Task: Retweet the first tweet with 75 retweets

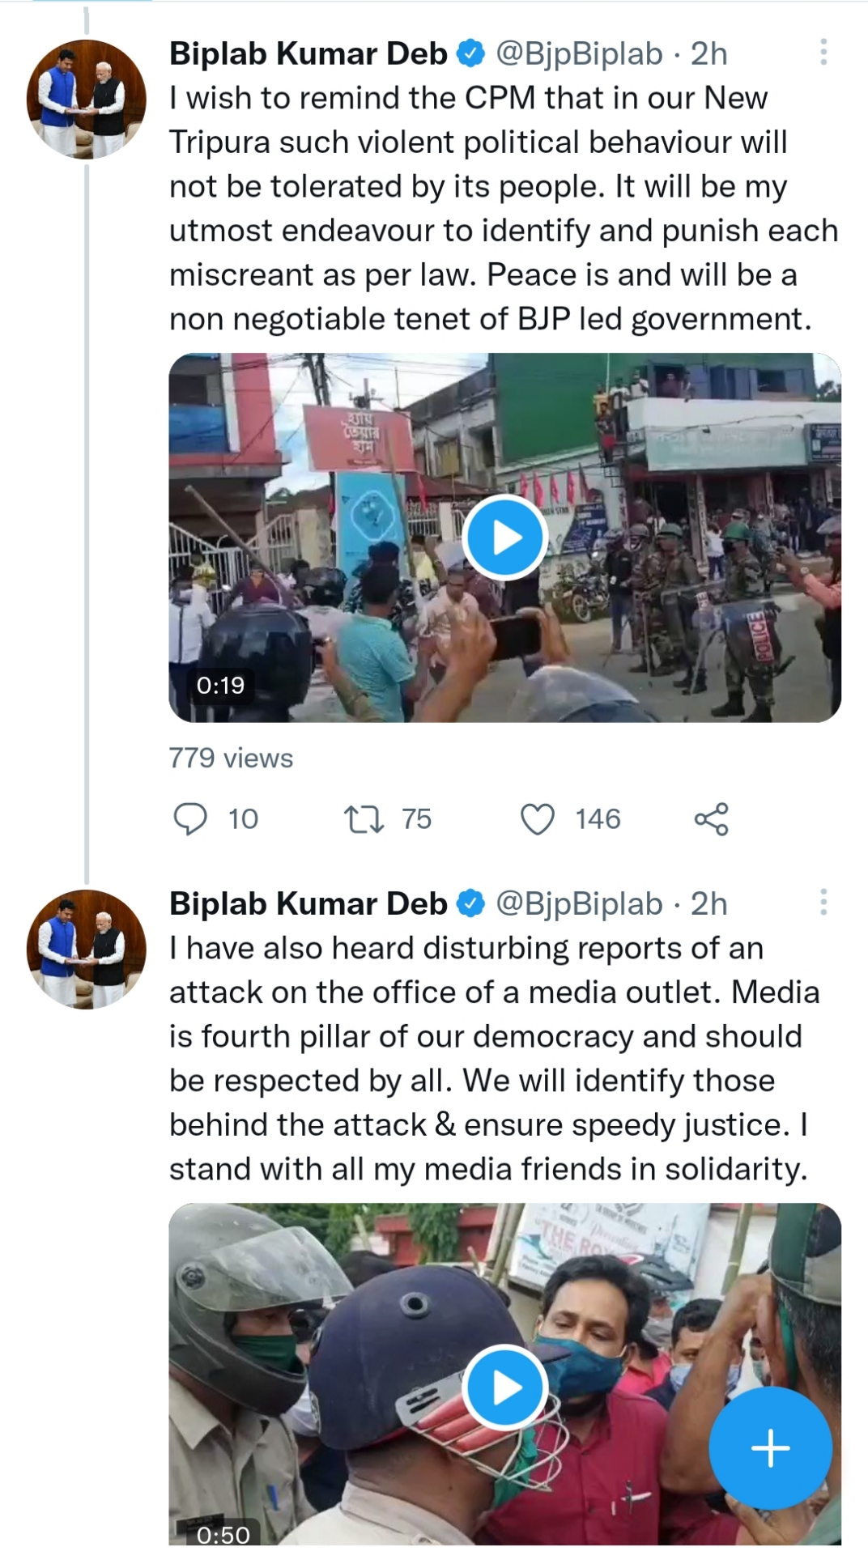Action: (x=364, y=818)
